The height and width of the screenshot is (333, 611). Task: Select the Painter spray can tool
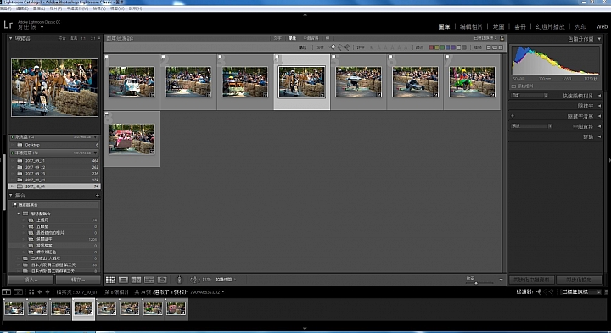pyautogui.click(x=179, y=280)
